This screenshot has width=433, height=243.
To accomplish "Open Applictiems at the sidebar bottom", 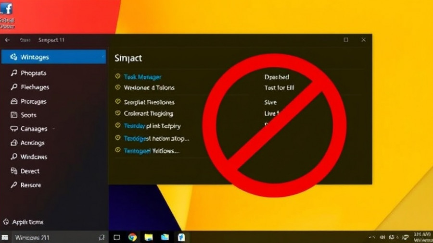I will (x=27, y=222).
